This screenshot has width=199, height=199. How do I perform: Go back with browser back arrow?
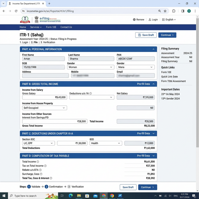coord(4,11)
